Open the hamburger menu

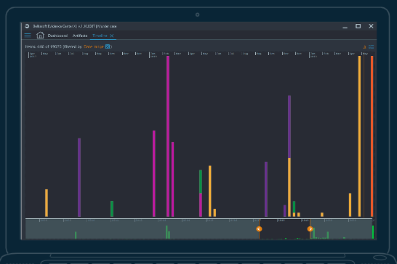pos(28,36)
